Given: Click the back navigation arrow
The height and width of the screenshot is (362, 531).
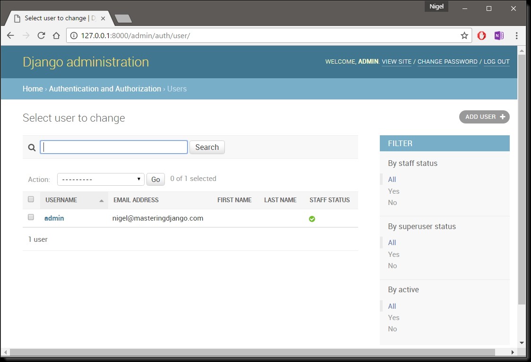Looking at the screenshot, I should coord(10,36).
